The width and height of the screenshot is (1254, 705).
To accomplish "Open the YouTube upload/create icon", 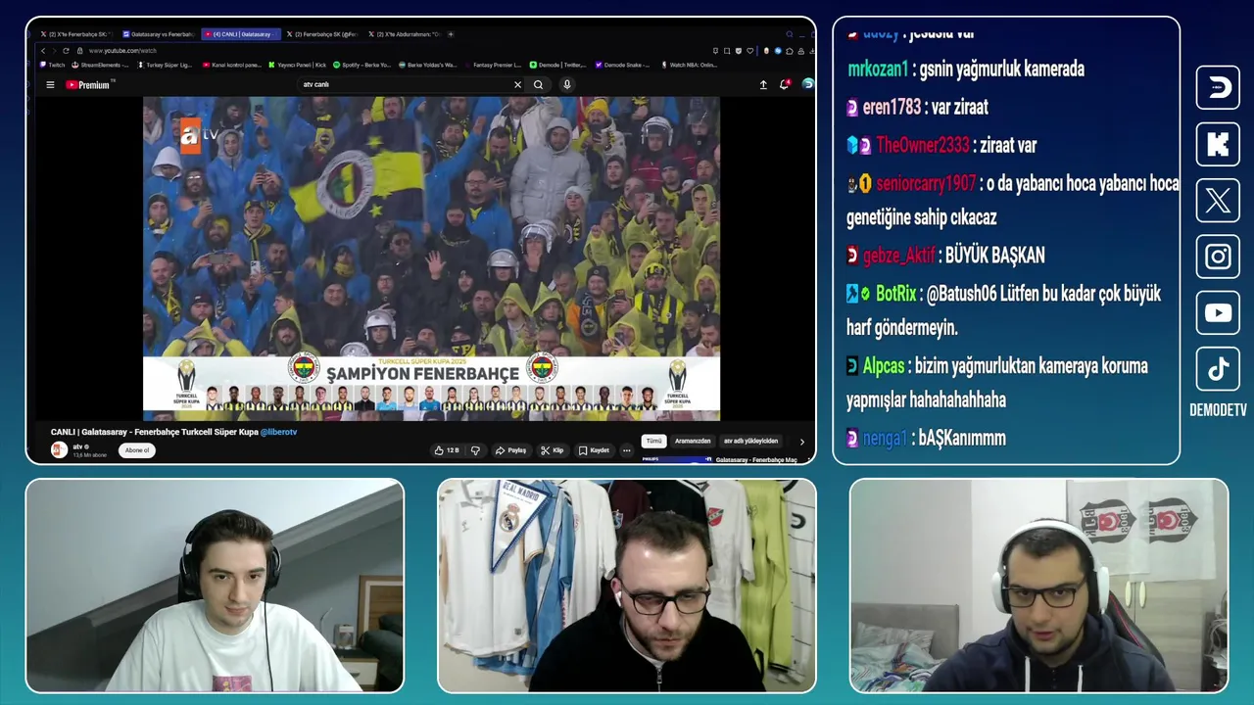I will (763, 85).
